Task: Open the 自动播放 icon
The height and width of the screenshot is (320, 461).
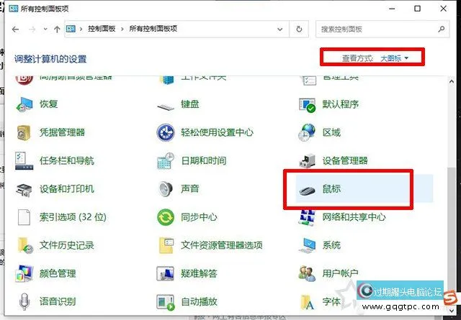Action: click(x=166, y=303)
